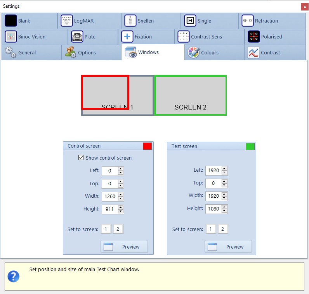
Task: Open the Colours palette icon
Action: [x=194, y=52]
